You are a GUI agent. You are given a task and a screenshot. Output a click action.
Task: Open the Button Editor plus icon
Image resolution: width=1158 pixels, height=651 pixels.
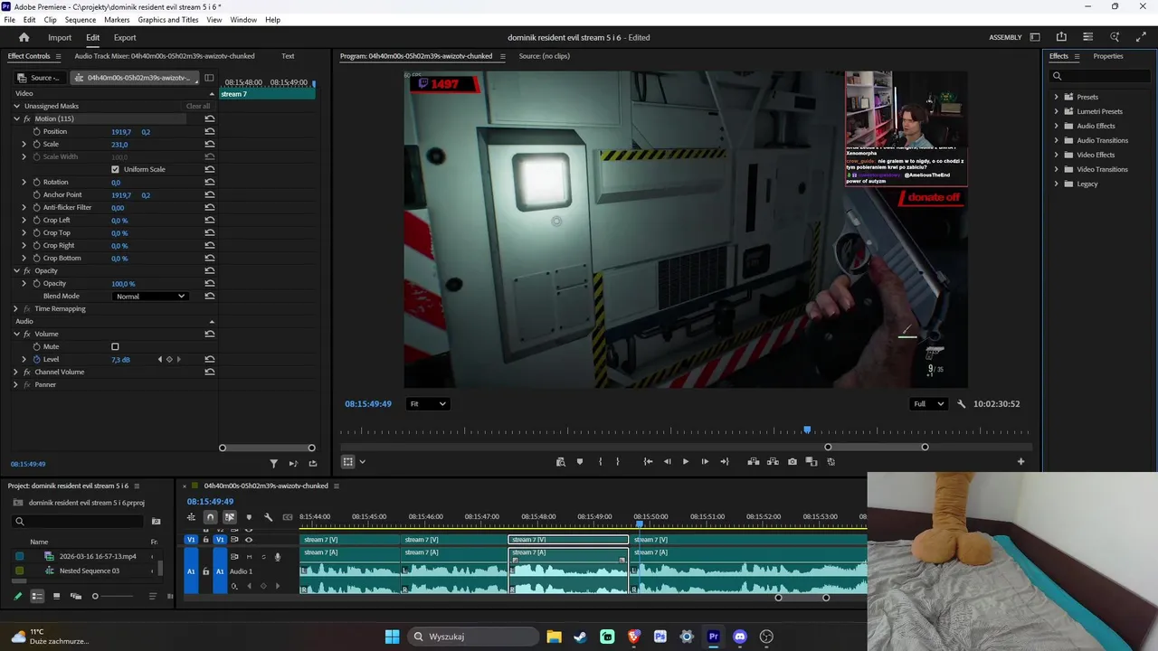1020,462
